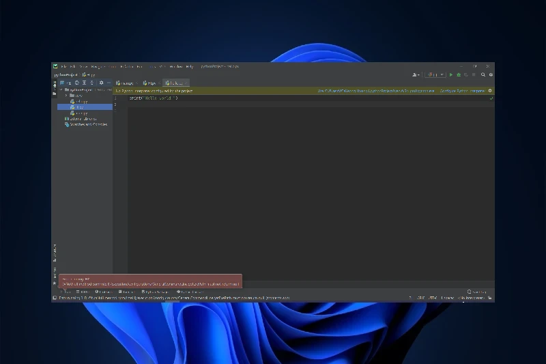Start debugging with the green bug icon

459,75
